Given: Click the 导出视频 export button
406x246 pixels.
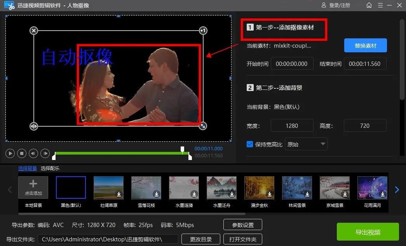Looking at the screenshot, I should (368, 232).
